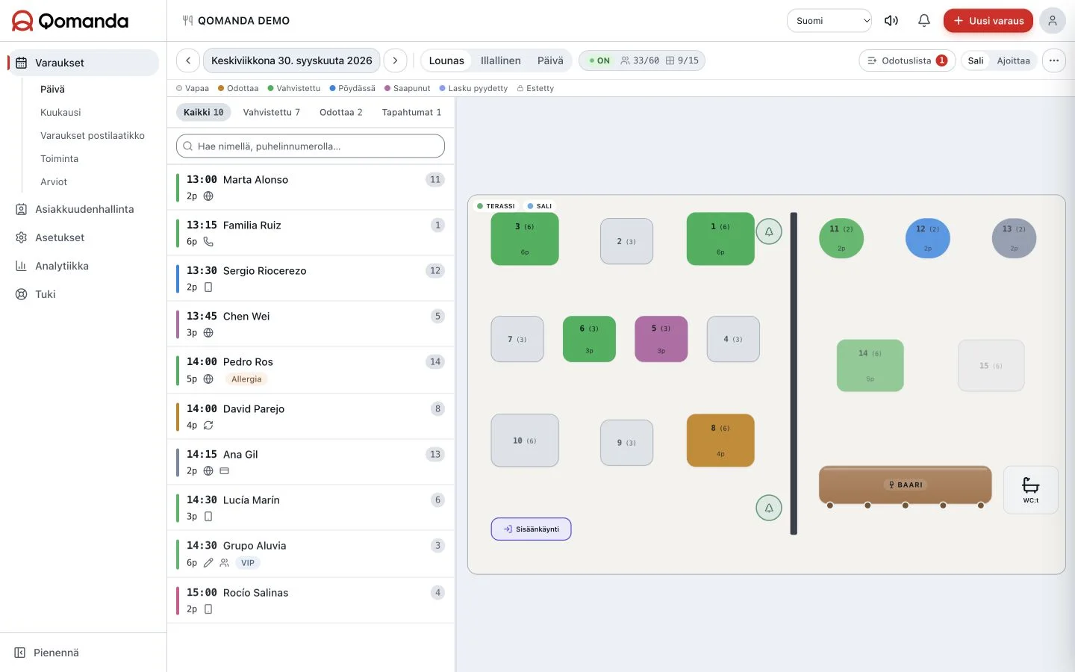1075x672 pixels.
Task: Select the Lounas service shift
Action: pyautogui.click(x=446, y=60)
